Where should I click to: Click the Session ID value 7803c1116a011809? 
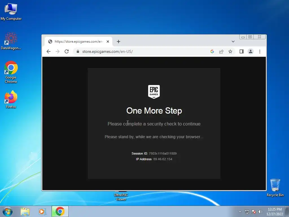[x=163, y=153]
